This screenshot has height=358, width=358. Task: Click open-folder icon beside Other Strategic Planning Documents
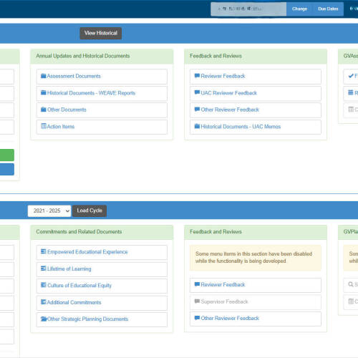[44, 319]
